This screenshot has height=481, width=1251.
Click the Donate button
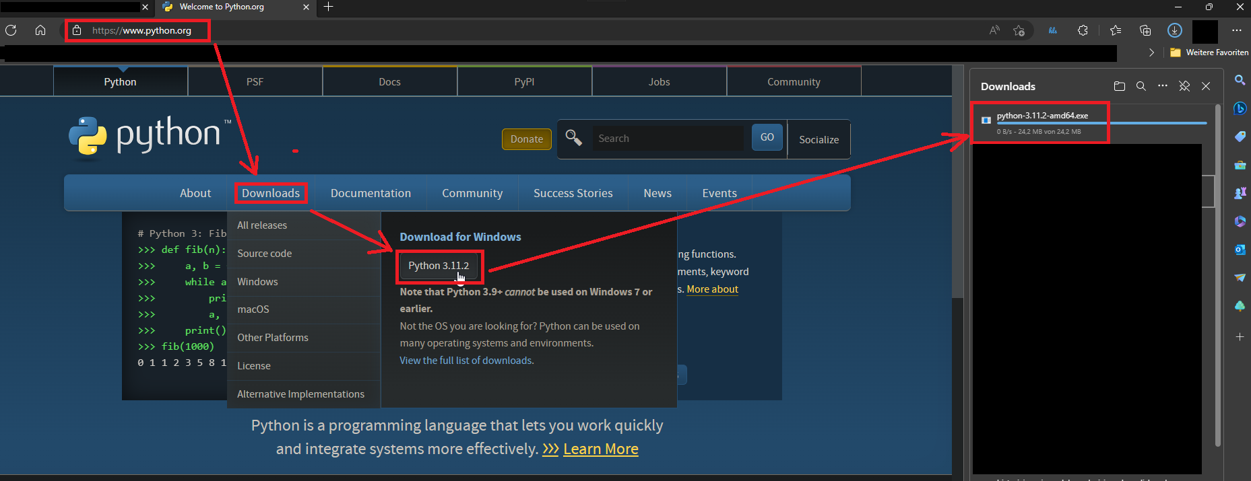point(527,139)
